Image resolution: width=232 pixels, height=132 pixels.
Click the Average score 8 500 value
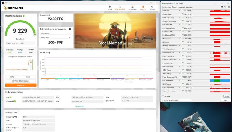pyautogui.click(x=20, y=52)
